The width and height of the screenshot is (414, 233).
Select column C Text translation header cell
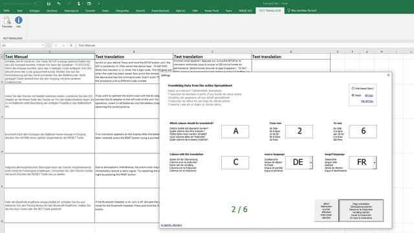212,56
